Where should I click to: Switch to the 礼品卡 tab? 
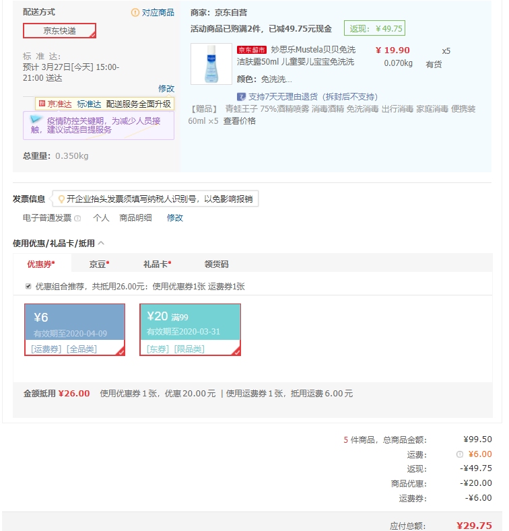(x=157, y=264)
